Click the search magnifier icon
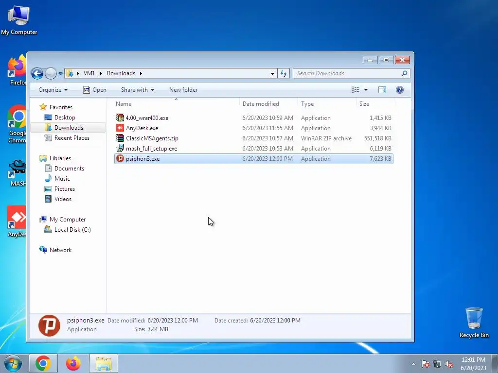The width and height of the screenshot is (498, 373). (404, 73)
